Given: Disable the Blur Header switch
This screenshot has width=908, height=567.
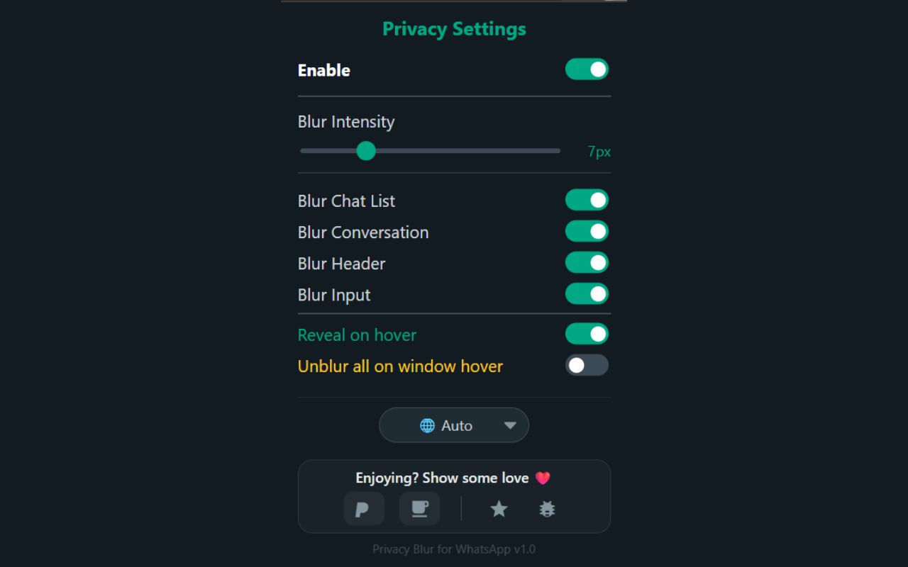Looking at the screenshot, I should point(587,262).
